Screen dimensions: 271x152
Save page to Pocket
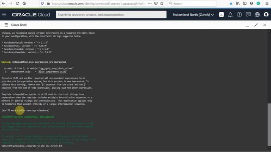pos(156,3)
